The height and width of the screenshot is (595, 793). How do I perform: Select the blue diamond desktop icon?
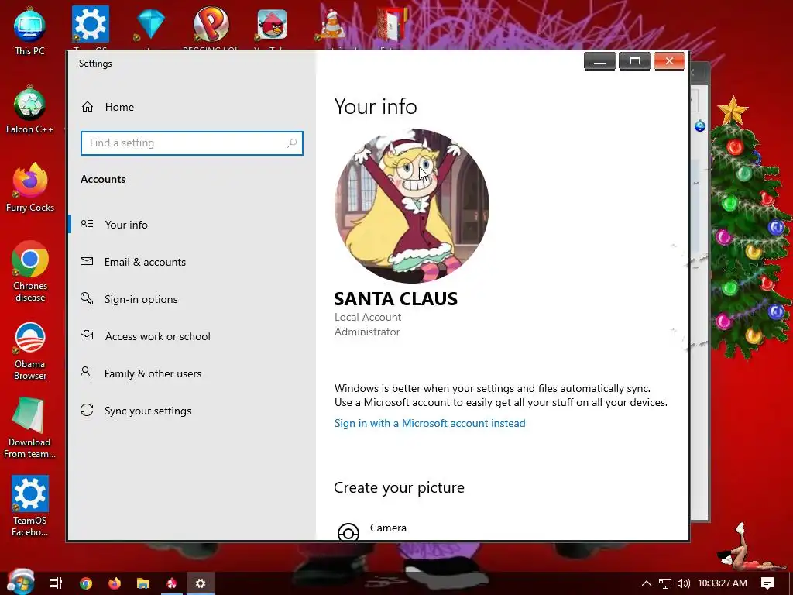click(x=150, y=24)
